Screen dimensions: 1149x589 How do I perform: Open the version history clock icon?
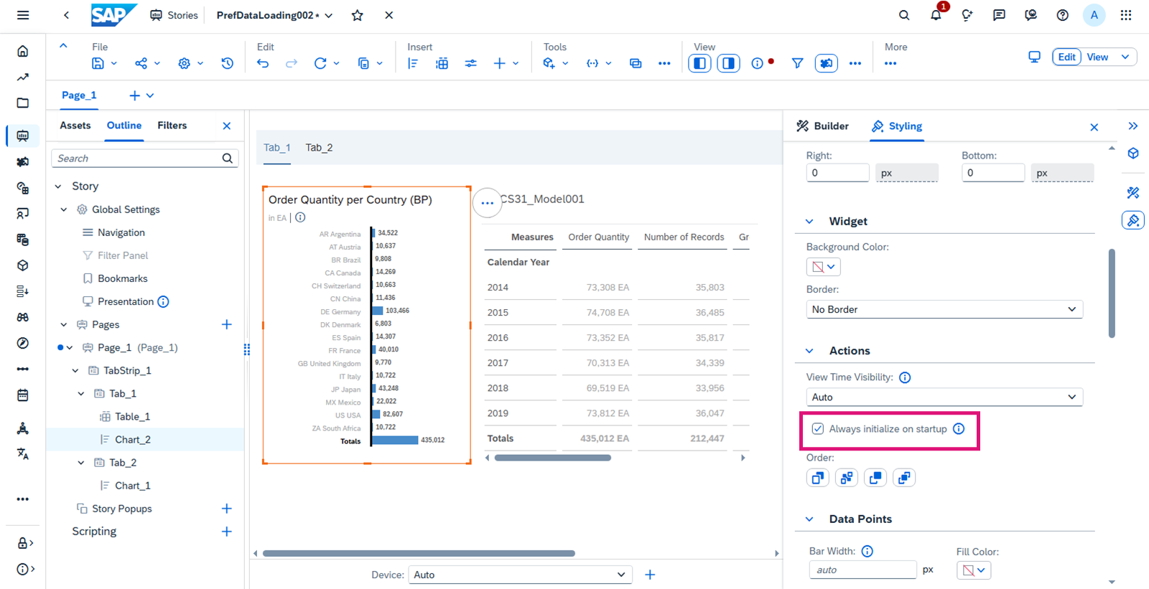227,63
